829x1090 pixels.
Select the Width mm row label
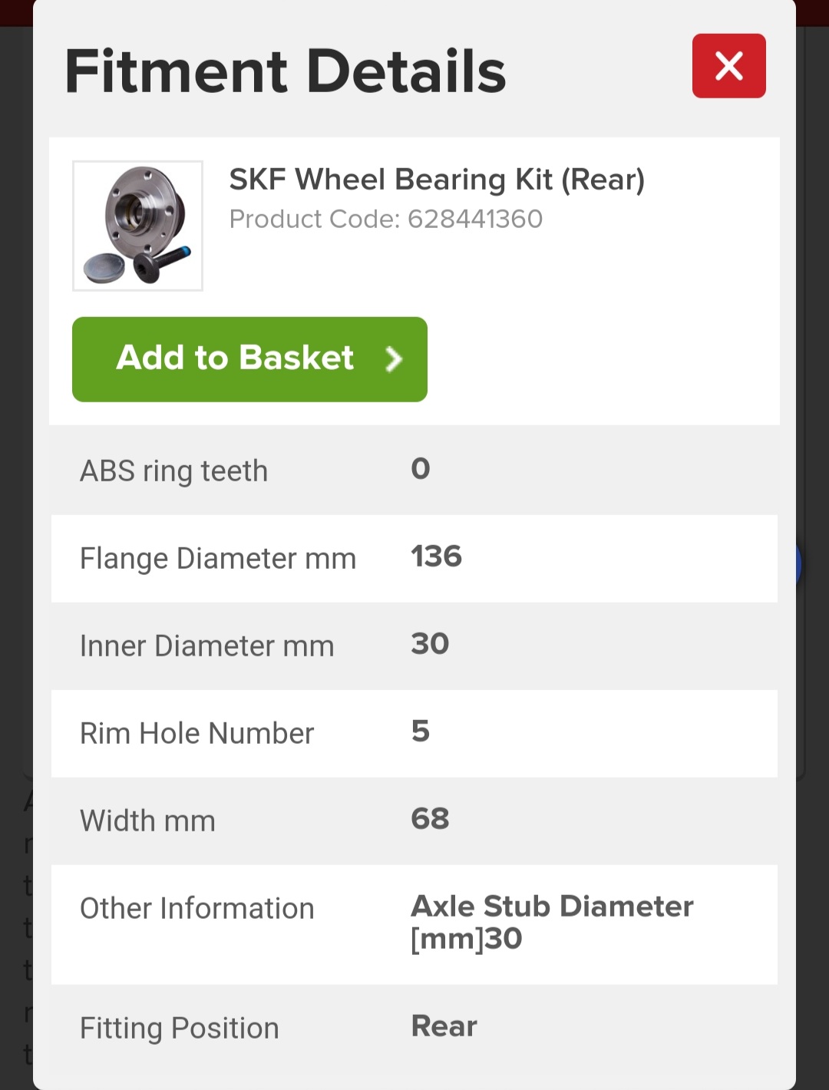(x=148, y=821)
